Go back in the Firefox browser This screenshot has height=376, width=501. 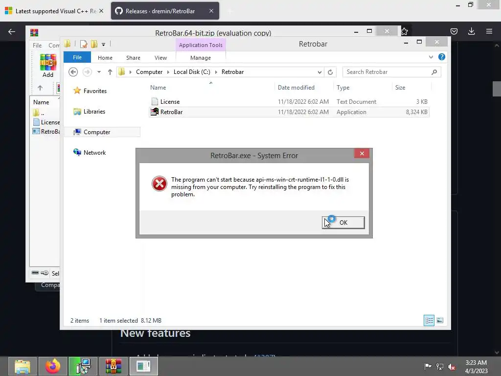tap(12, 31)
